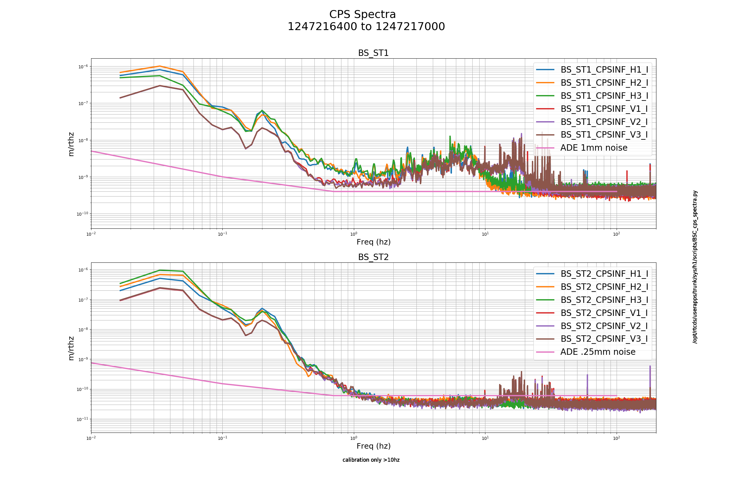
Task: Click the 10⁻¹⁰ y-axis tick label on BS_ST1
Action: 82,214
